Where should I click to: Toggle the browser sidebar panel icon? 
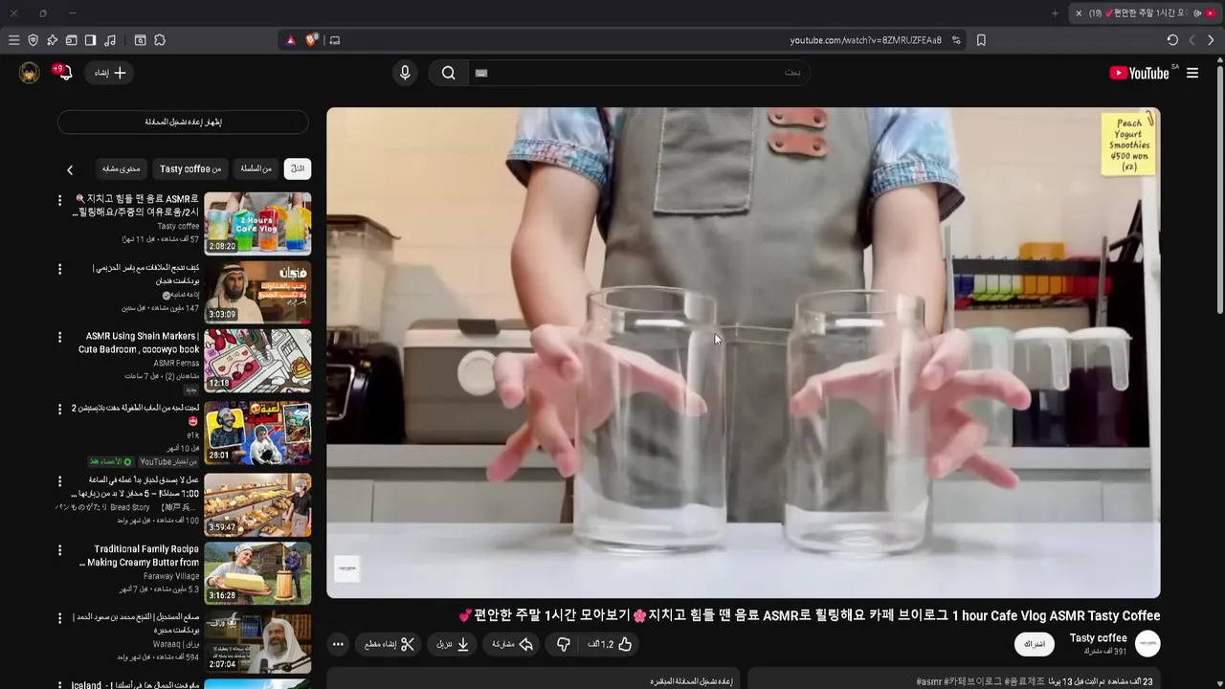click(90, 40)
